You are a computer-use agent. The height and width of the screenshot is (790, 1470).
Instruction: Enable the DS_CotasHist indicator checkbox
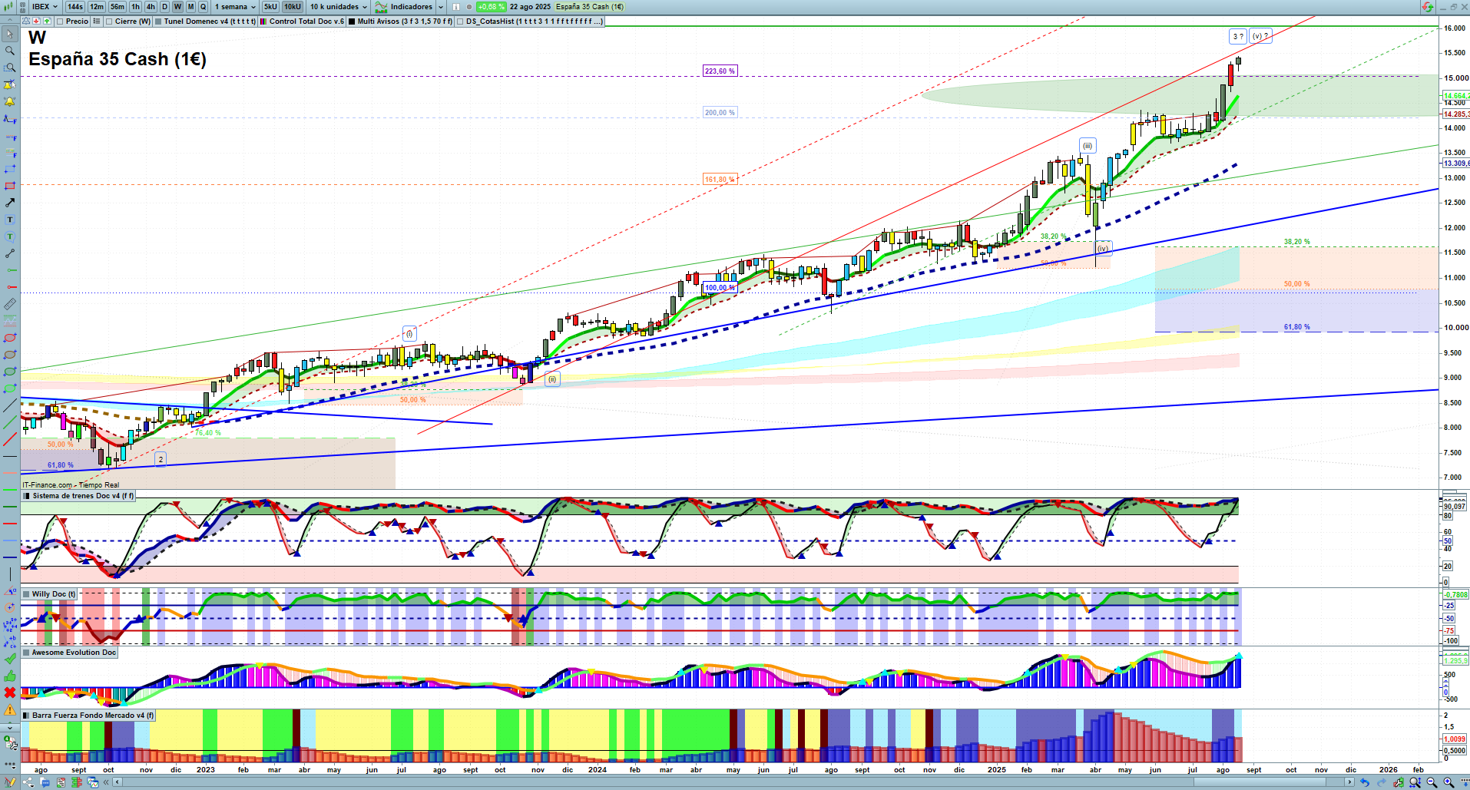point(460,21)
